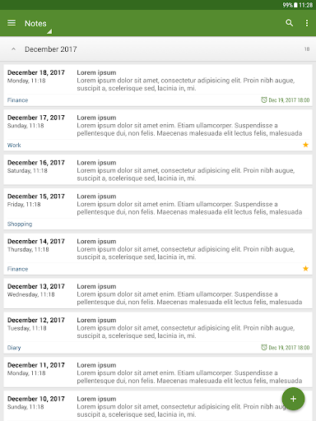Click the star on December 14 note
This screenshot has width=316, height=421.
(305, 269)
